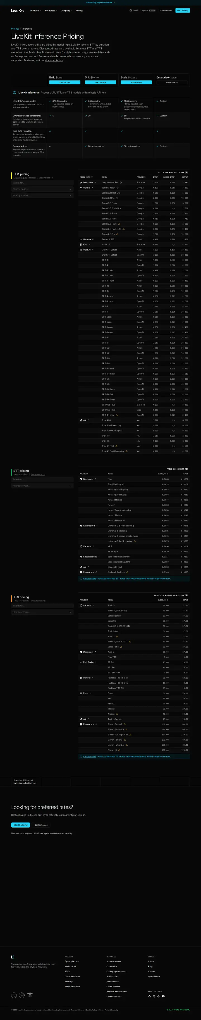Click the All Systems Operational status indicator
Image resolution: width=201 pixels, height=1020 pixels.
click(178, 1010)
